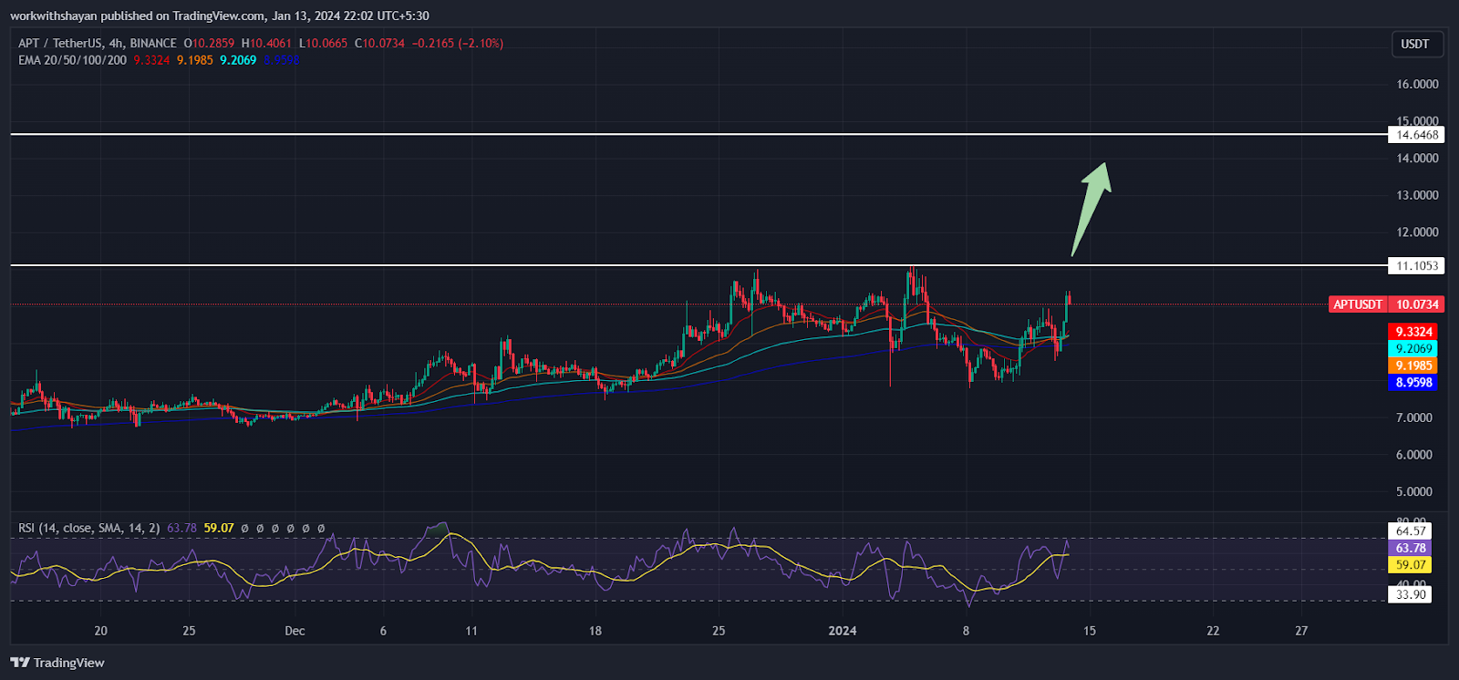This screenshot has width=1459, height=680.
Task: Click the blue 8.9598 EMA label
Action: coord(1413,383)
